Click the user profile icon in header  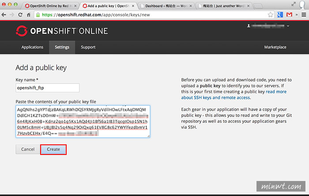point(249,26)
